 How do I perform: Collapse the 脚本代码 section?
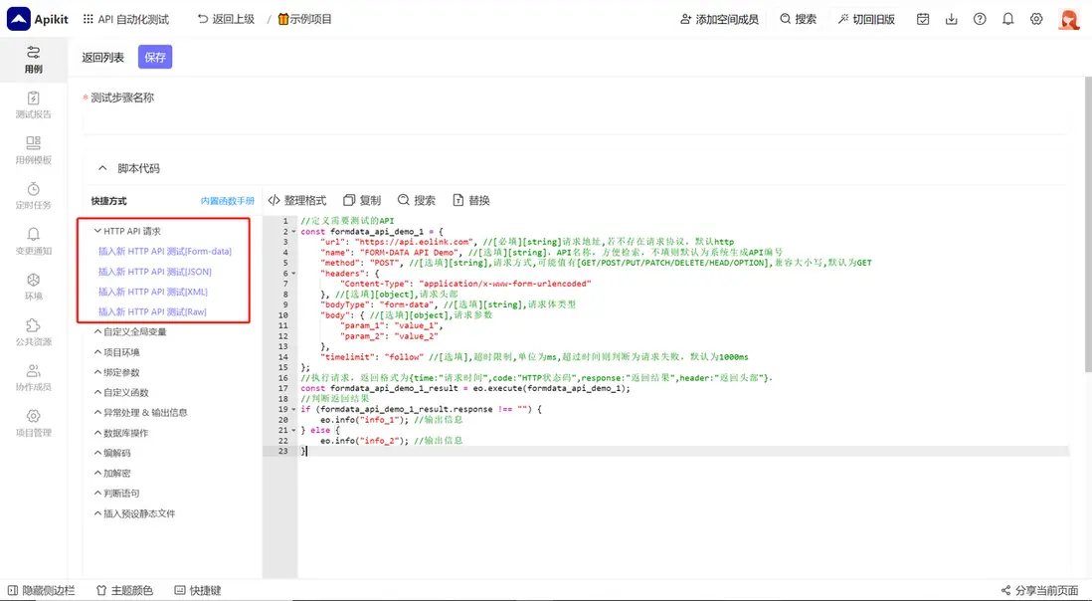[102, 168]
